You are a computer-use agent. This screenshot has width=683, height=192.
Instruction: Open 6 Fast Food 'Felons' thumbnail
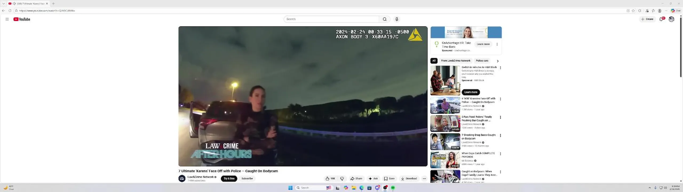pos(445,123)
